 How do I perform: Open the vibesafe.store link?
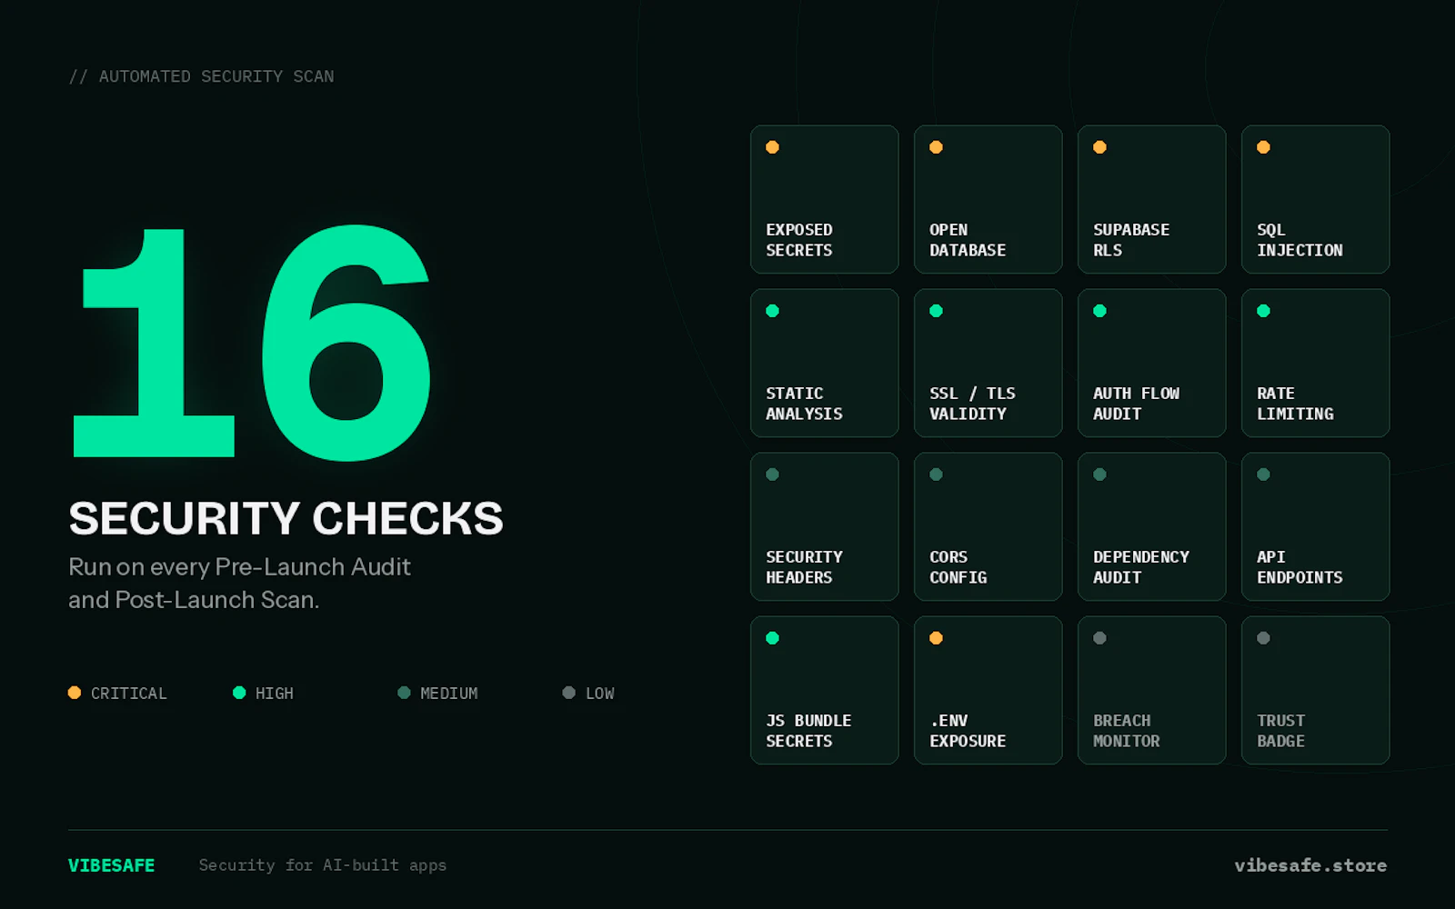coord(1310,865)
